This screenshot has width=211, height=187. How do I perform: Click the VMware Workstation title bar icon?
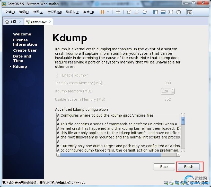coord(4,4)
